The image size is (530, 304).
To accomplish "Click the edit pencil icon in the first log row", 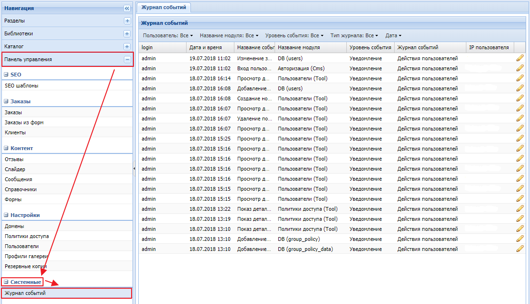I will click(520, 58).
